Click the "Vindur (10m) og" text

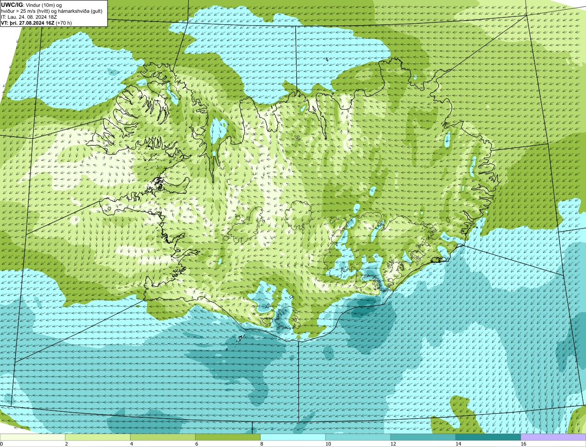tap(43, 5)
